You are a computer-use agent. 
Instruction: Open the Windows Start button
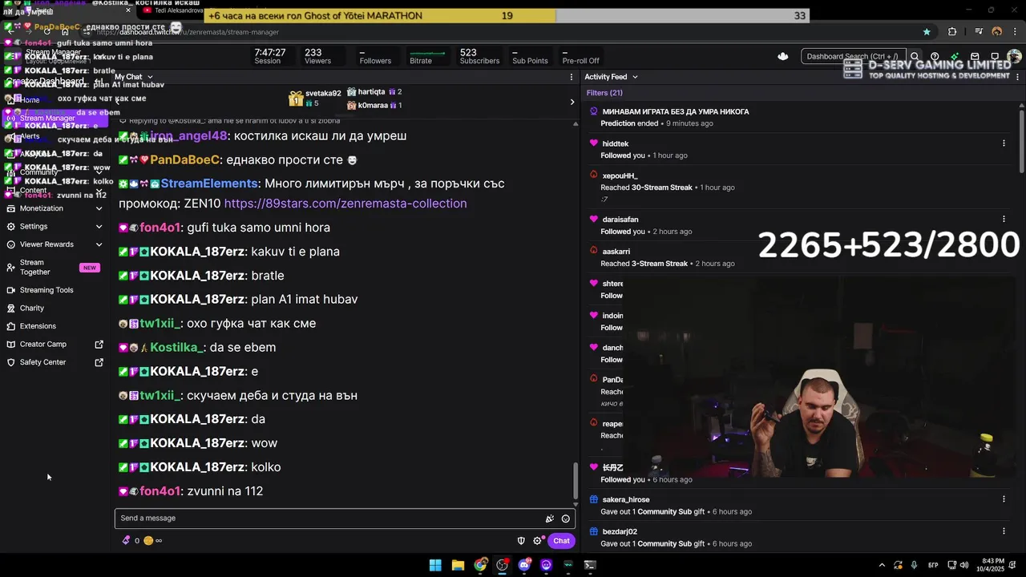(435, 565)
